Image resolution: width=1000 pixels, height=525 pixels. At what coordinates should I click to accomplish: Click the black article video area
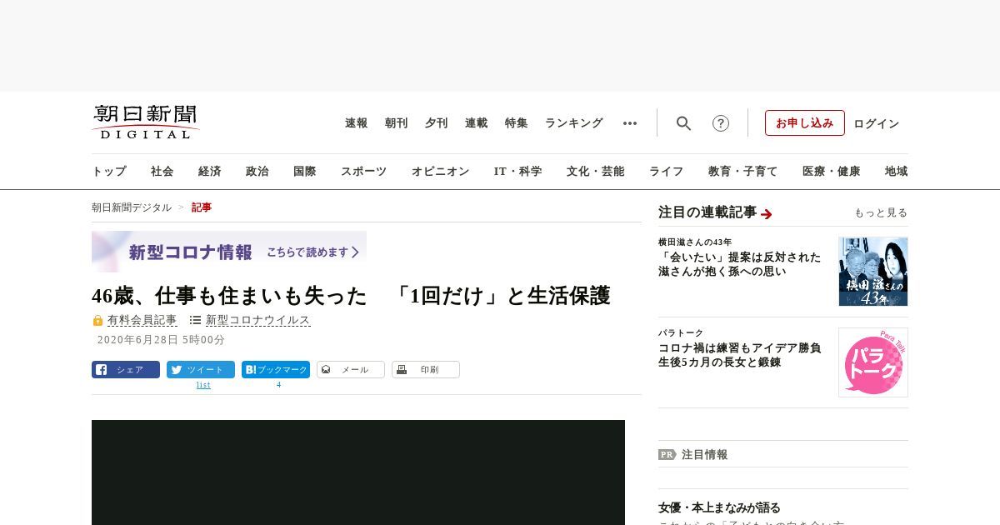click(x=358, y=472)
